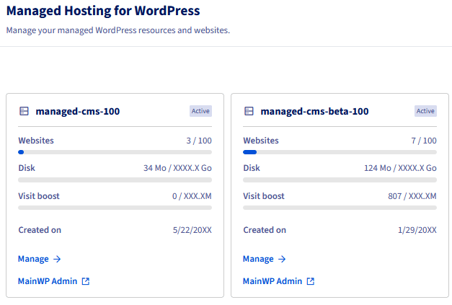Click the Active badge on managed-cms-beta-100
The height and width of the screenshot is (305, 452).
(x=425, y=111)
